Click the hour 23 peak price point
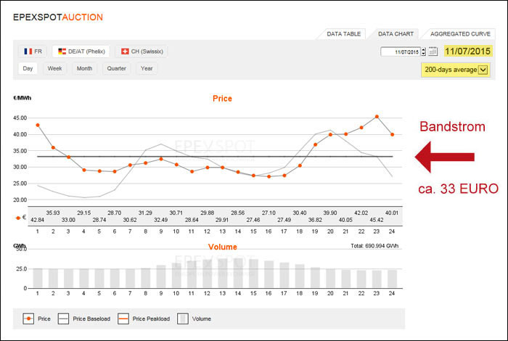508x341 pixels. (377, 117)
